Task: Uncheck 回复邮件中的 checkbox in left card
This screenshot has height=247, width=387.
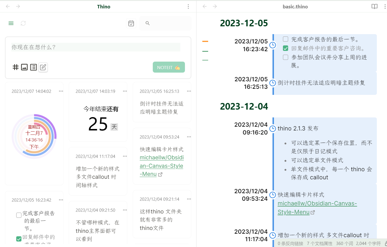Action: tap(19, 239)
